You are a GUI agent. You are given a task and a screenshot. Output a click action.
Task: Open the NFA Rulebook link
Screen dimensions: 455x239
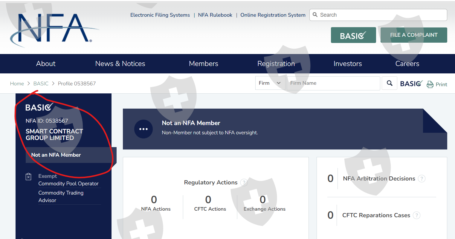click(x=215, y=15)
